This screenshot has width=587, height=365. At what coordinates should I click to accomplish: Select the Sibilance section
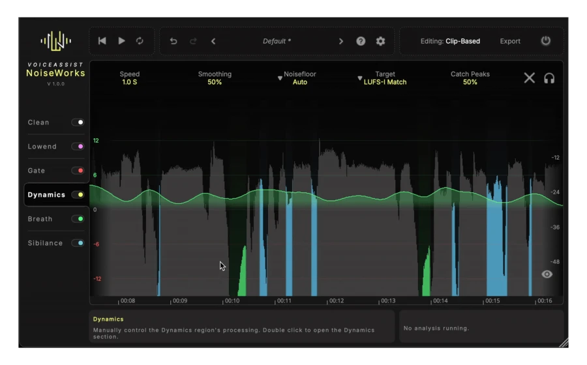pyautogui.click(x=45, y=243)
